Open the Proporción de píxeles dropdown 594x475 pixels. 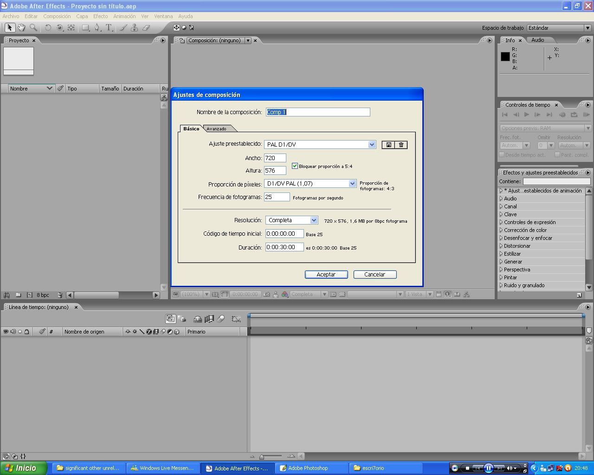[310, 184]
